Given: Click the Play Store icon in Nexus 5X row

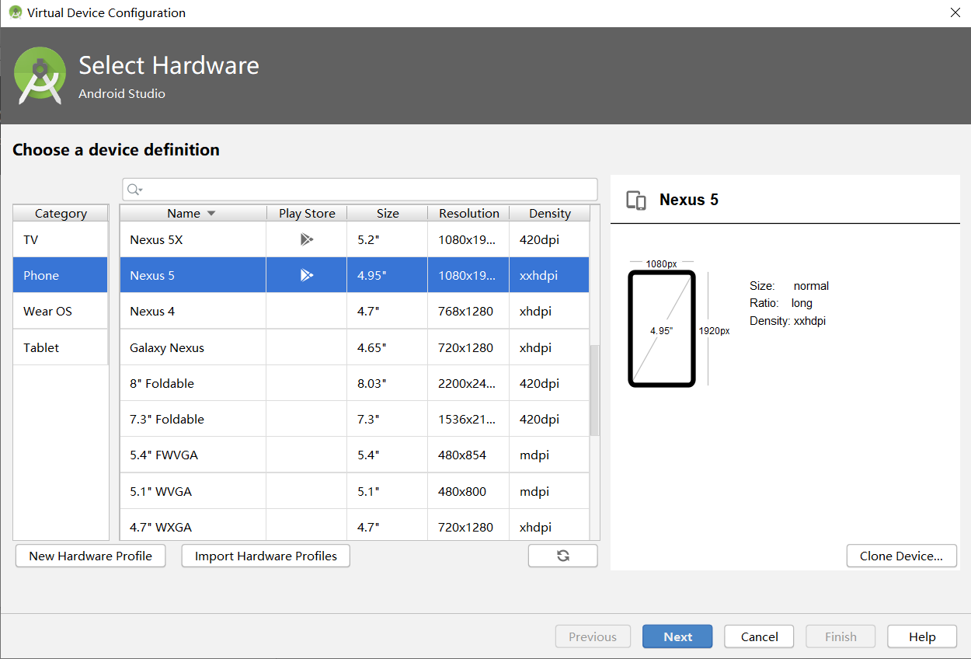Looking at the screenshot, I should tap(307, 239).
